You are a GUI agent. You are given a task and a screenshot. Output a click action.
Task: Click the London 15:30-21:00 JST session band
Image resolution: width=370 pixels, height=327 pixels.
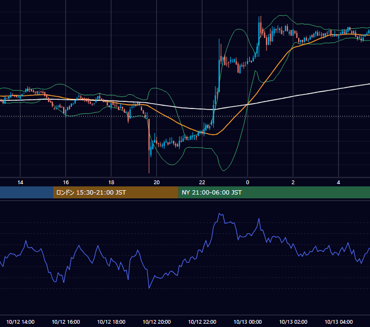[x=115, y=192]
